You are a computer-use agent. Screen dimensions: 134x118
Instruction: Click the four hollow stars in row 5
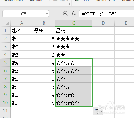click(x=65, y=63)
